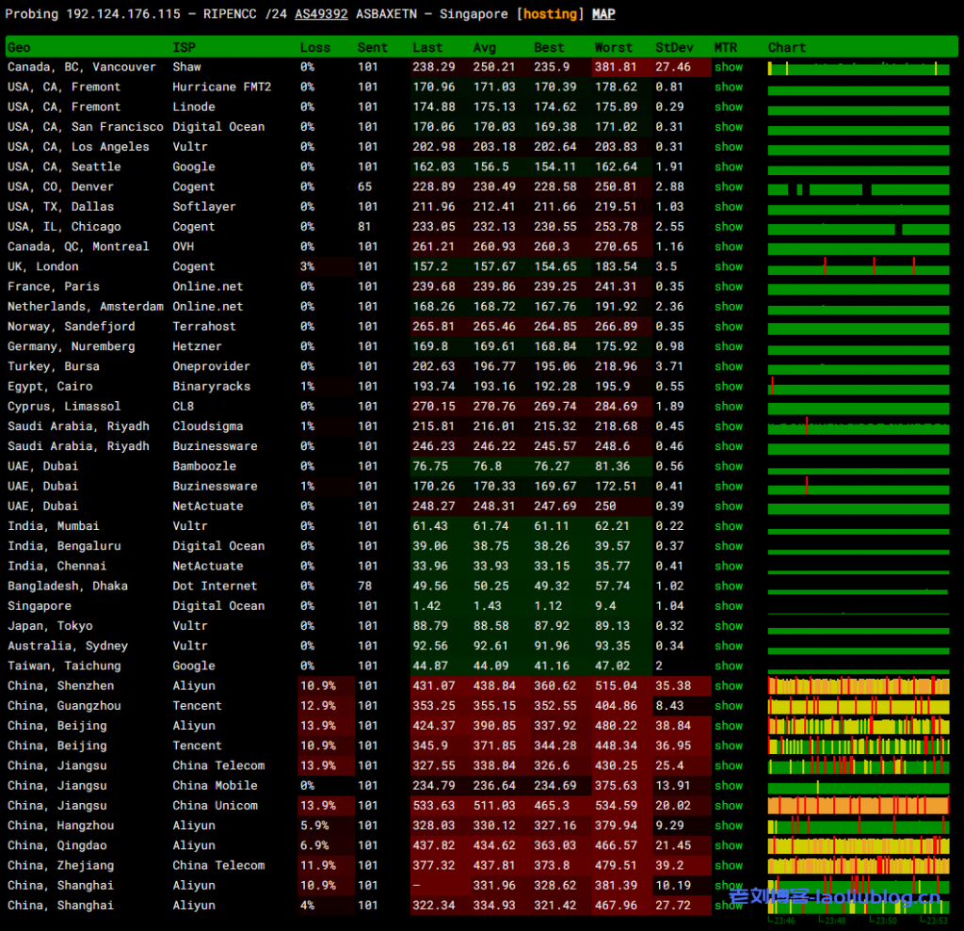The width and height of the screenshot is (964, 931).
Task: Click the chart for China, Guangzhou Tencent
Action: point(858,706)
